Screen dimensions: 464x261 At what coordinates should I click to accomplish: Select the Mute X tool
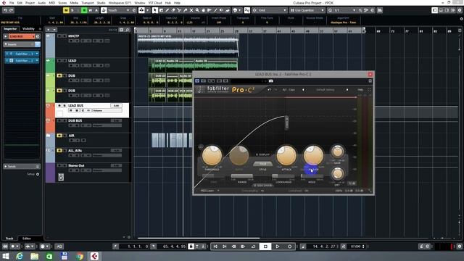pyautogui.click(x=191, y=10)
